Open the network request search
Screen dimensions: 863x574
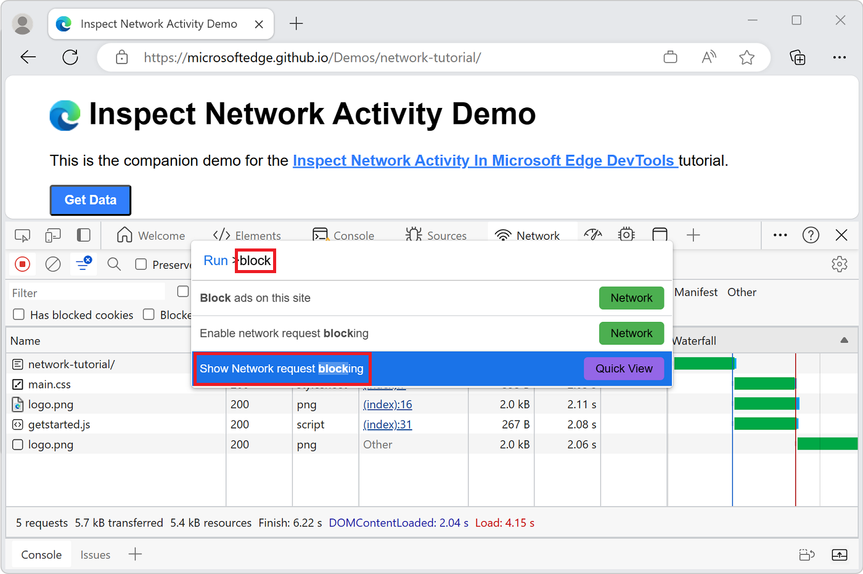(113, 264)
